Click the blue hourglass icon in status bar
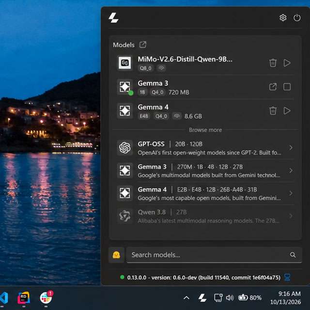 click(287, 277)
